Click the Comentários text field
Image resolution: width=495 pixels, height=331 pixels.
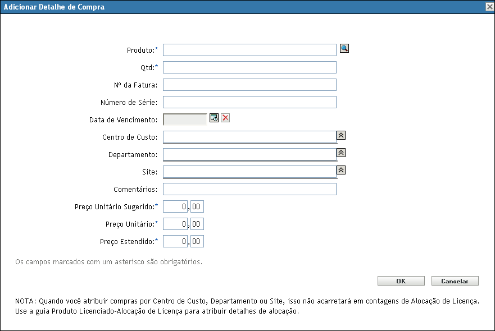point(249,189)
